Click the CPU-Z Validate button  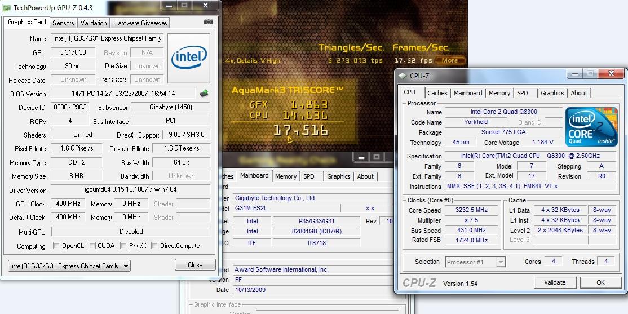click(x=555, y=282)
